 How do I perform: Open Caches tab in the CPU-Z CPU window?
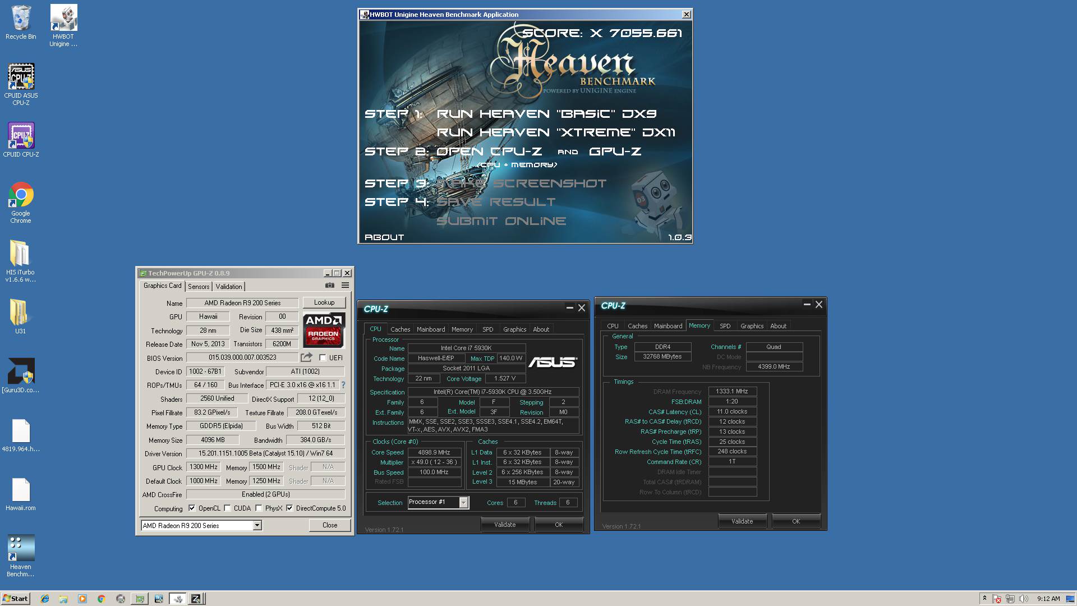pos(400,329)
